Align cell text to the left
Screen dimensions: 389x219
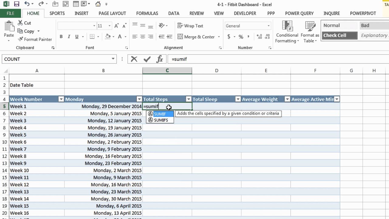(135, 37)
